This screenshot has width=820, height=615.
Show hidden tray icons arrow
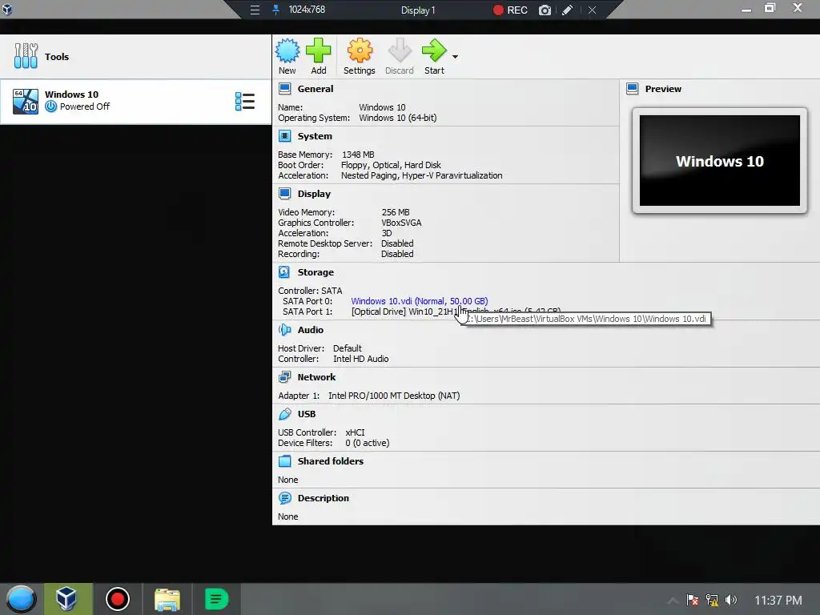click(x=673, y=601)
